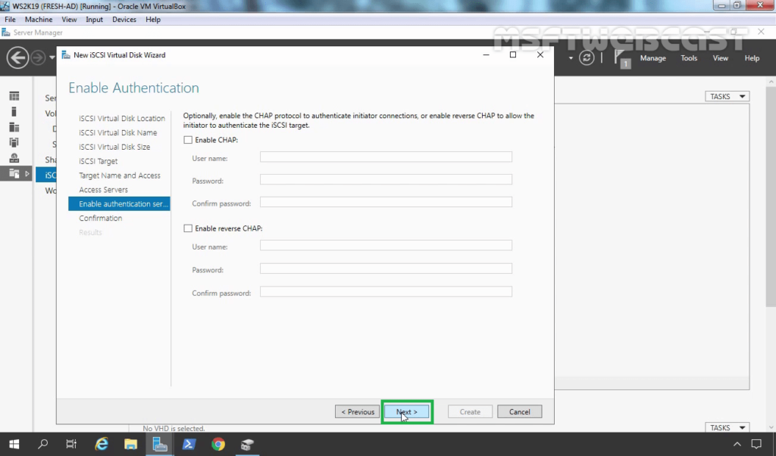The height and width of the screenshot is (456, 776).
Task: Click the Previous button in the wizard
Action: [357, 412]
